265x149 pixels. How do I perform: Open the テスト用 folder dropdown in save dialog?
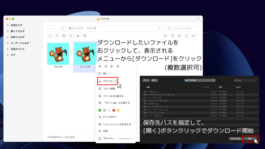pos(200,80)
